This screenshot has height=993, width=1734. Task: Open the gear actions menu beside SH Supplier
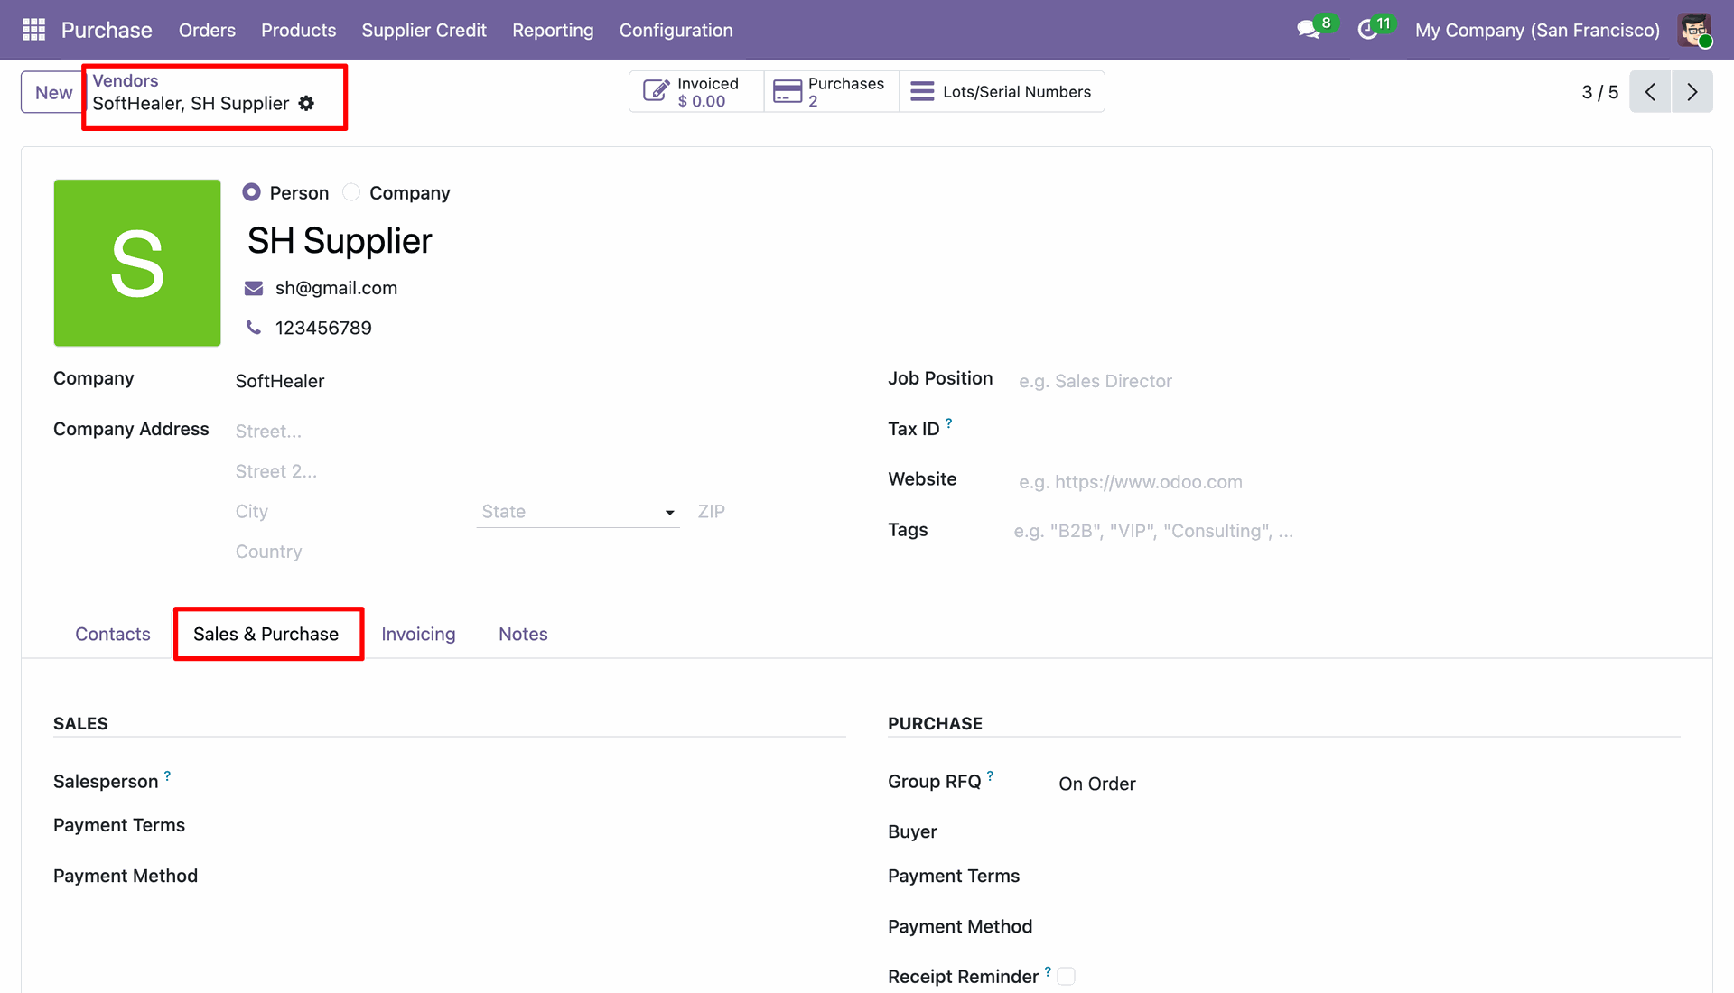click(x=307, y=104)
